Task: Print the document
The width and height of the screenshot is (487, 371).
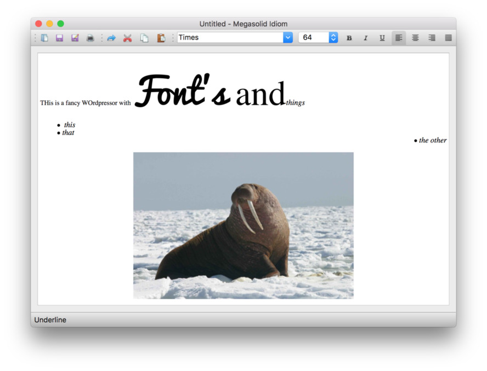Action: coord(90,37)
